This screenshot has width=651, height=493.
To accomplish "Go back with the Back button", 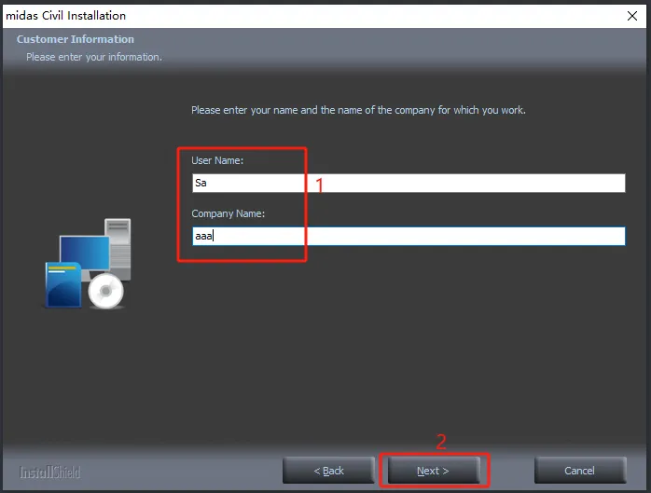I will pyautogui.click(x=328, y=471).
